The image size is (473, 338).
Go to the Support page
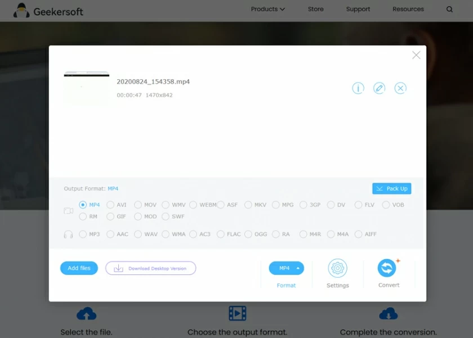(x=358, y=10)
